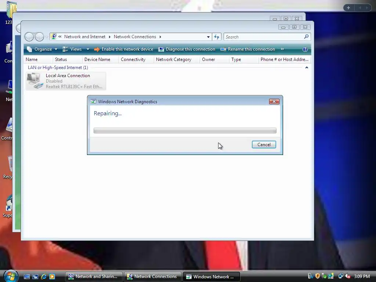
Task: Click Rename this connection
Action: point(248,49)
